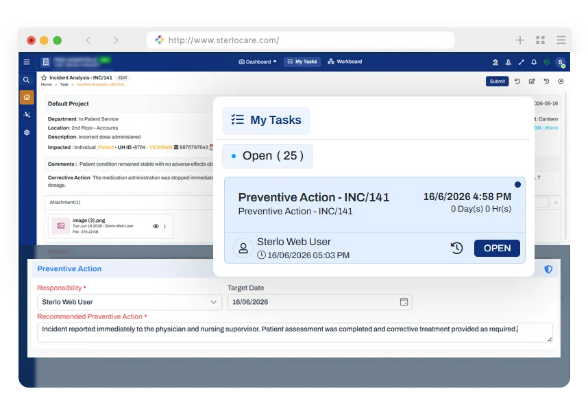The height and width of the screenshot is (415, 588).
Task: Open the Responsibility dropdown
Action: (130, 302)
